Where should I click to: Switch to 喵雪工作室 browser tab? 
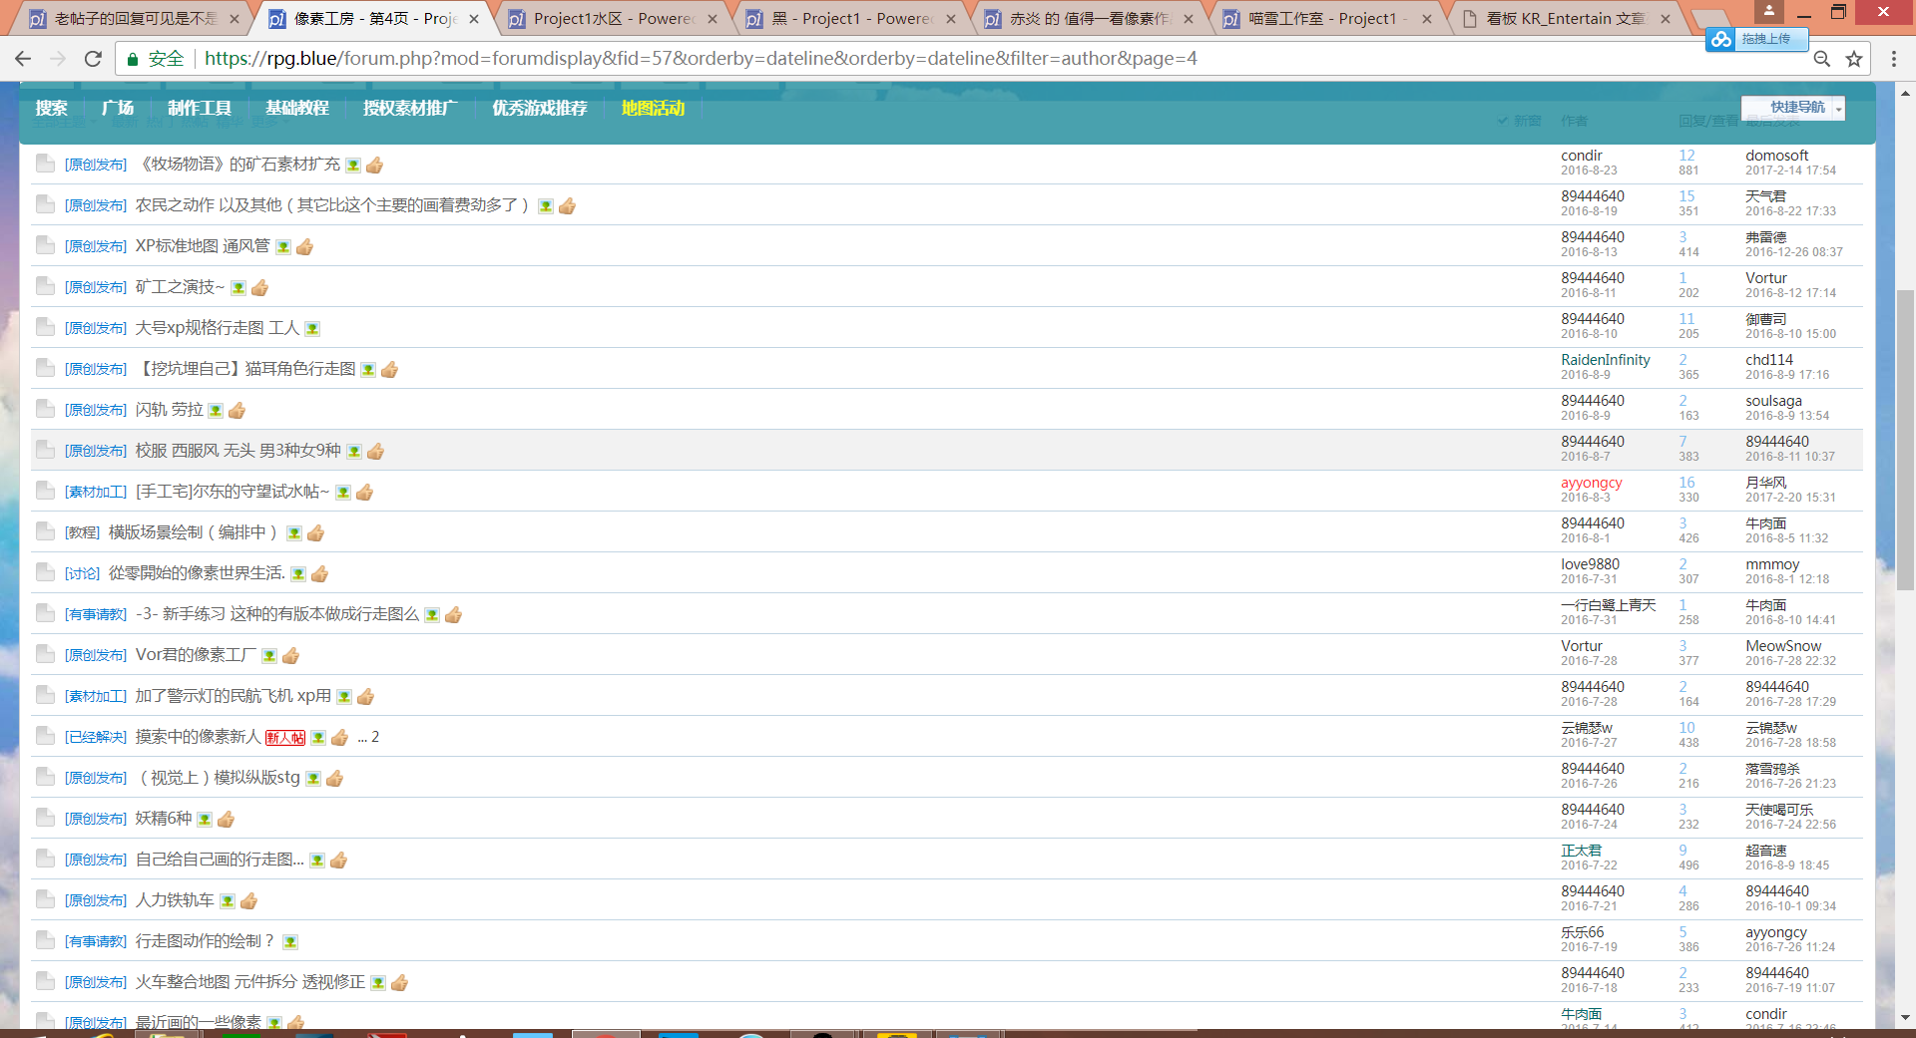1328,18
